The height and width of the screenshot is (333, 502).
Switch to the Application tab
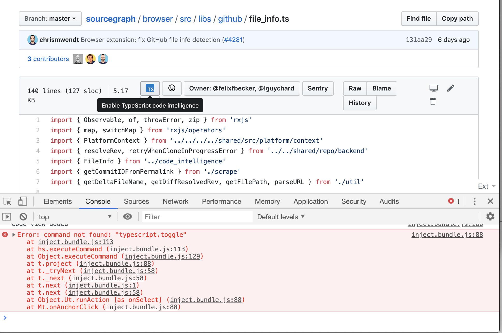pos(311,201)
